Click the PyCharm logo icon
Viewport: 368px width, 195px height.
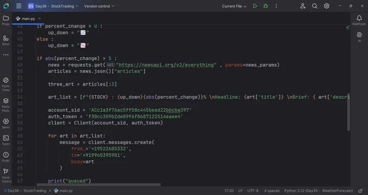tap(6, 6)
